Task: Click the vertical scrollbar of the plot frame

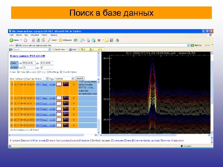Action: pyautogui.click(x=212, y=93)
